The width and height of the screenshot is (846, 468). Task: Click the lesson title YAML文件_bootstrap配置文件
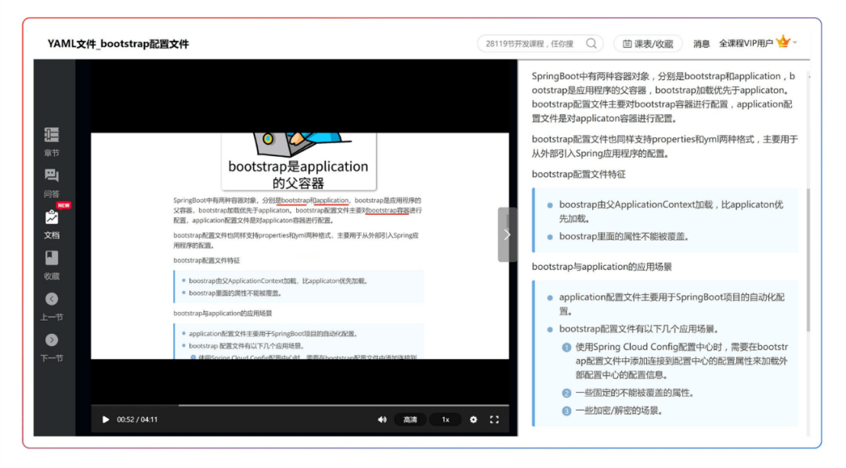coord(118,44)
